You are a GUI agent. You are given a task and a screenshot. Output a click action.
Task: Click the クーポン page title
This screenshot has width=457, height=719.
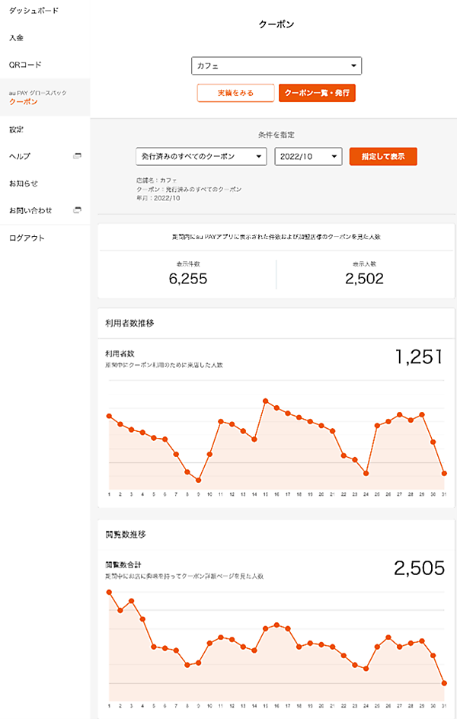click(x=276, y=24)
